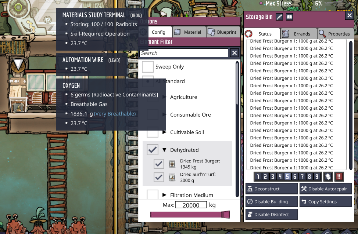Image resolution: width=358 pixels, height=234 pixels.
Task: Rename the Storage Bin with pencil icon
Action: [279, 17]
